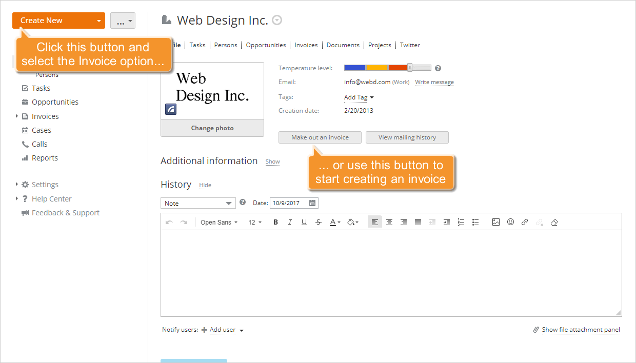Select the Calls section in the sidebar

38,144
